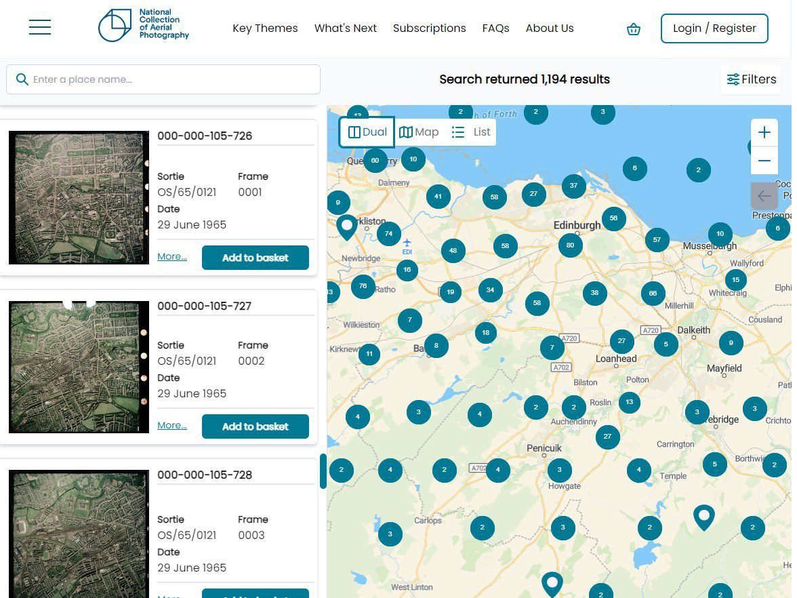
Task: Open the shopping basket
Action: tap(633, 29)
